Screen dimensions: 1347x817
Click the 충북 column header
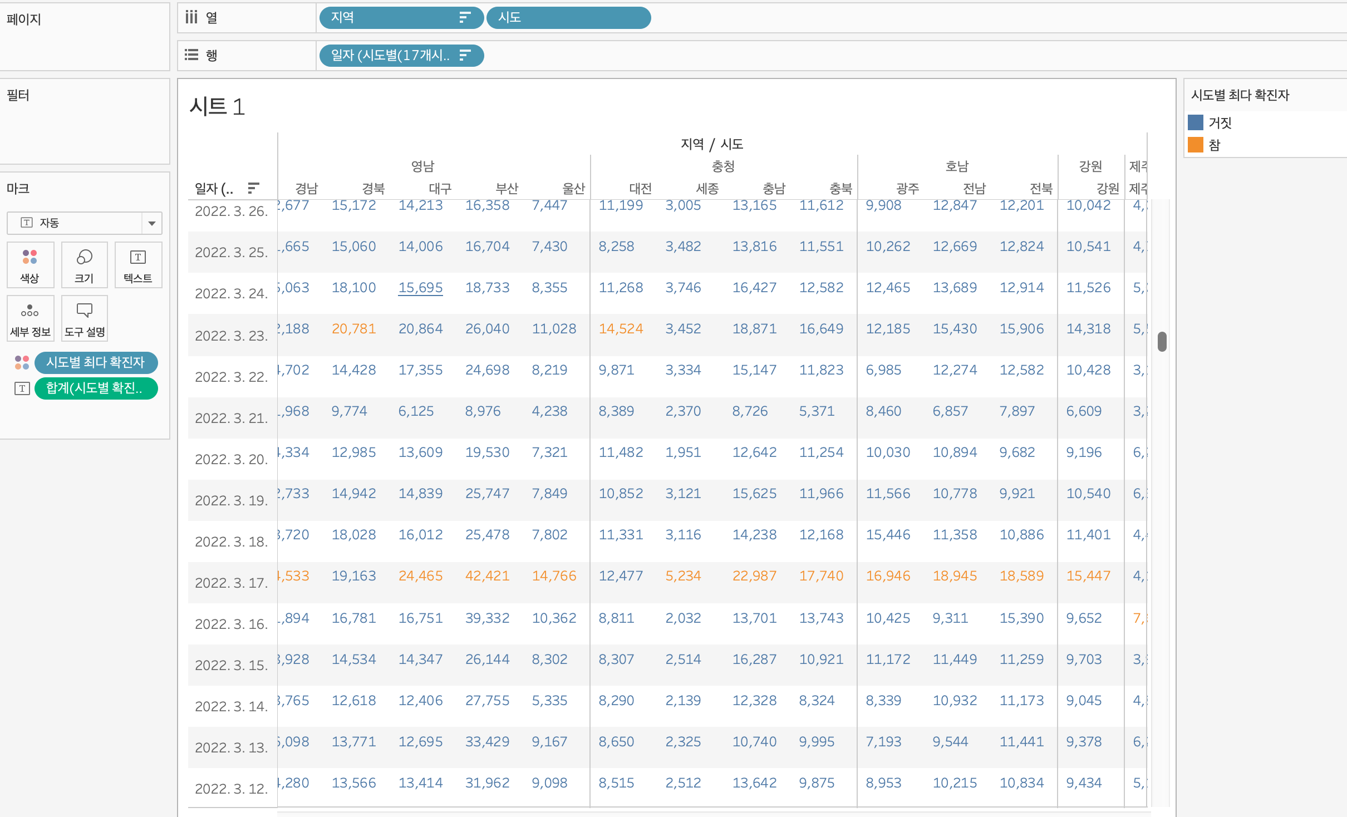point(840,188)
